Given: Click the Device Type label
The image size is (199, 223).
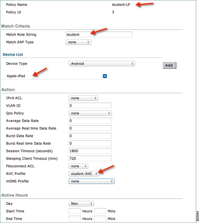Looking at the screenshot, I should pos(16,64).
